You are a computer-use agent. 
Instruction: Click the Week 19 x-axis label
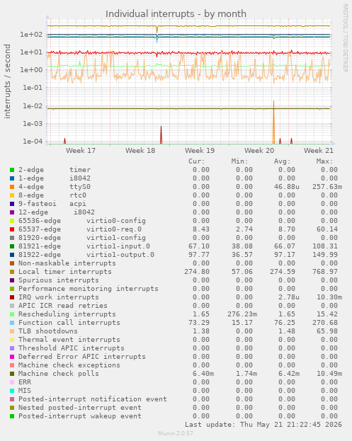coord(200,151)
